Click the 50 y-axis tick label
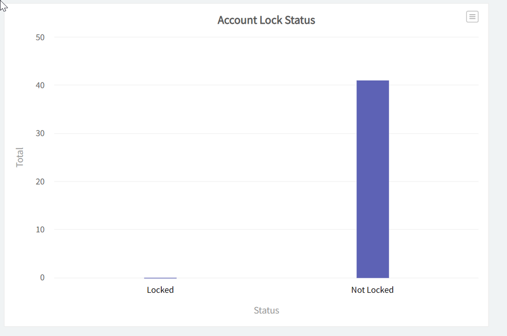This screenshot has height=336, width=507. pos(39,37)
